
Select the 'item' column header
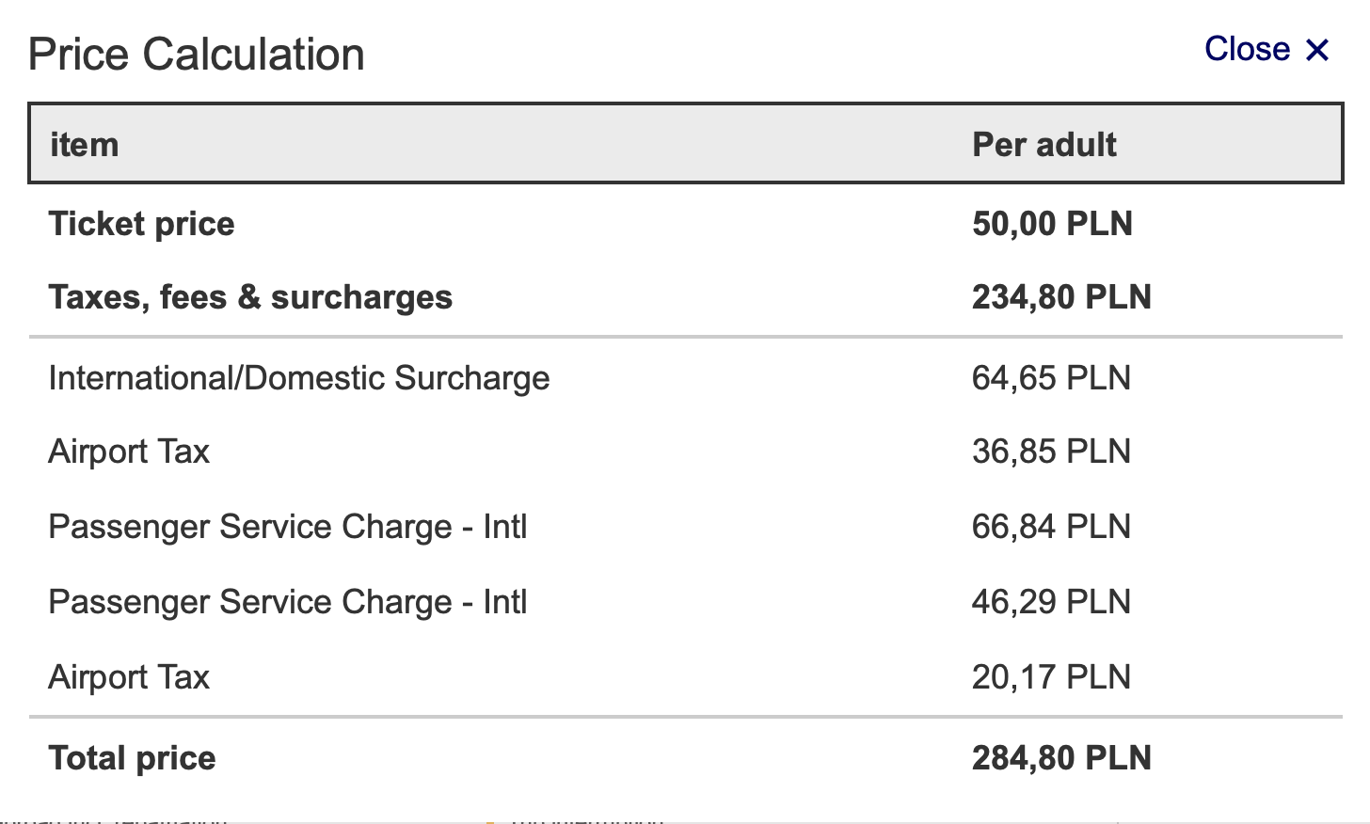click(x=85, y=145)
